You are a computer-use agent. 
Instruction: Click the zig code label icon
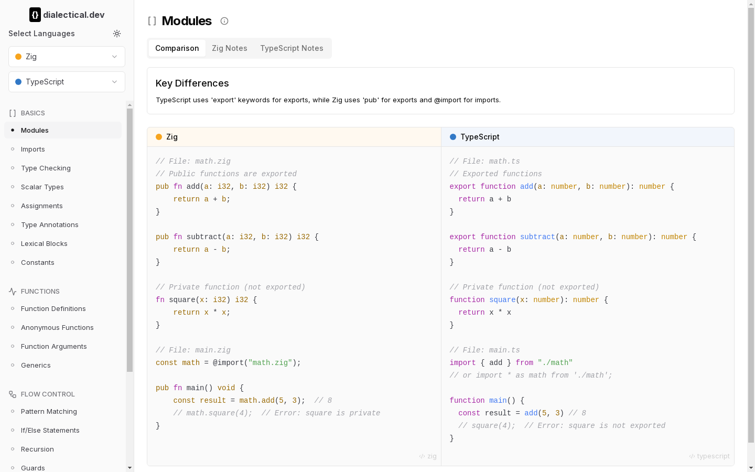[x=422, y=456]
